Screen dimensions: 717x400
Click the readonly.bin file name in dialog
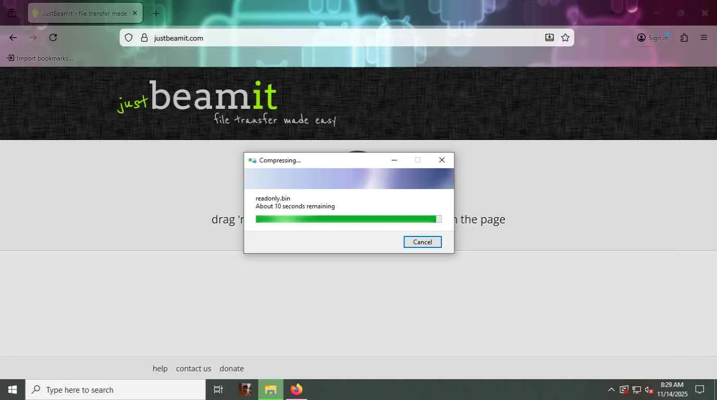pos(273,198)
